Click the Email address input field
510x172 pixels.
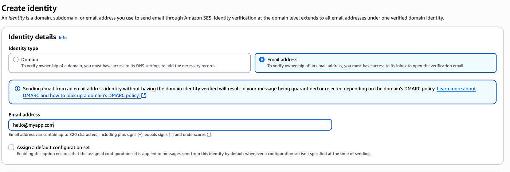pos(170,125)
